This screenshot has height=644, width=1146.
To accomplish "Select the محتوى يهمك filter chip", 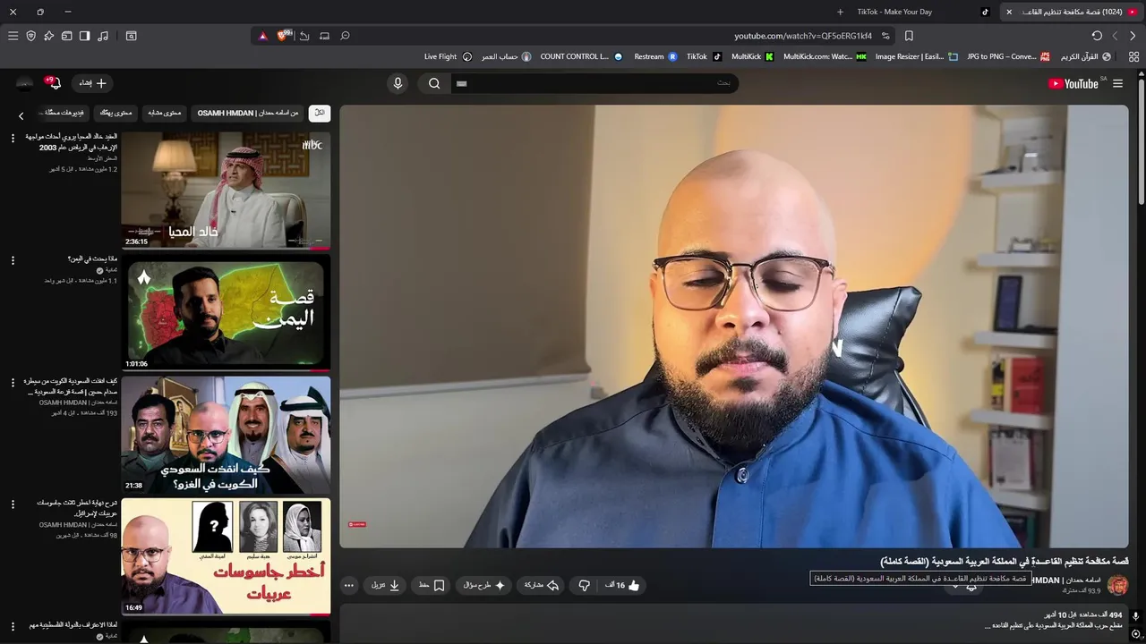I will click(115, 113).
